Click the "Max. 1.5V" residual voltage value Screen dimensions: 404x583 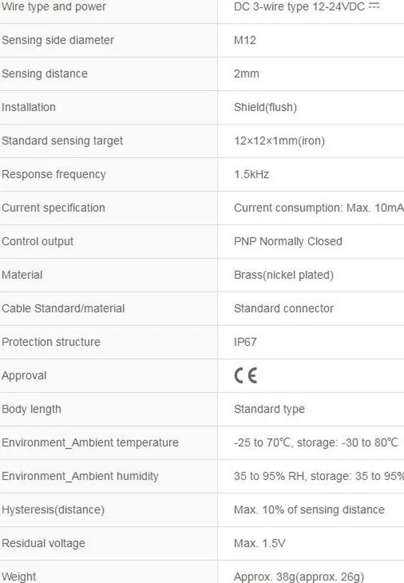tap(261, 543)
